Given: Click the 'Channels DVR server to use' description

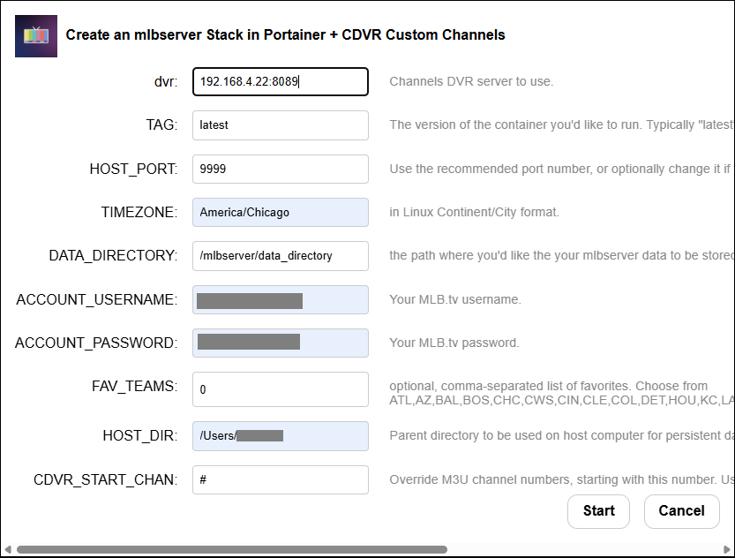Looking at the screenshot, I should coord(471,81).
